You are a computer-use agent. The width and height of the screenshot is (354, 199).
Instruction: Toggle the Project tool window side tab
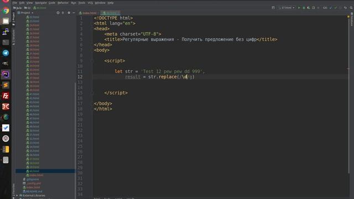pos(13,19)
